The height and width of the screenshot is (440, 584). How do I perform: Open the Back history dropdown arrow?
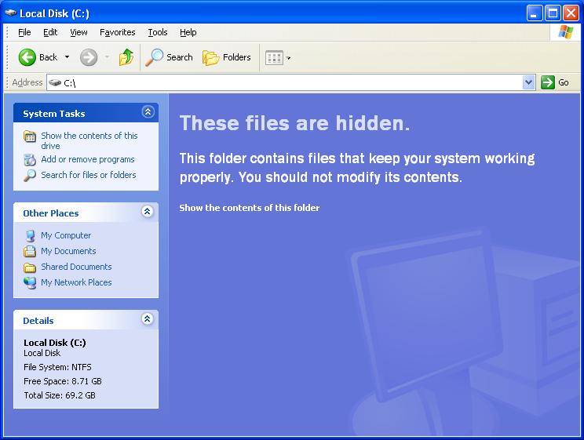click(x=67, y=57)
